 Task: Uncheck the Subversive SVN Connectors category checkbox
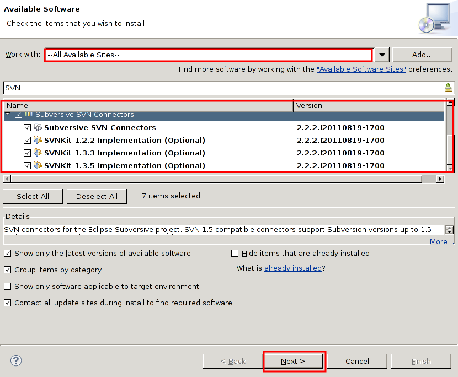[x=18, y=115]
